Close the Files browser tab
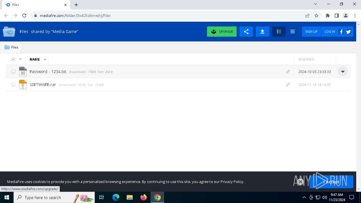 [65, 5]
